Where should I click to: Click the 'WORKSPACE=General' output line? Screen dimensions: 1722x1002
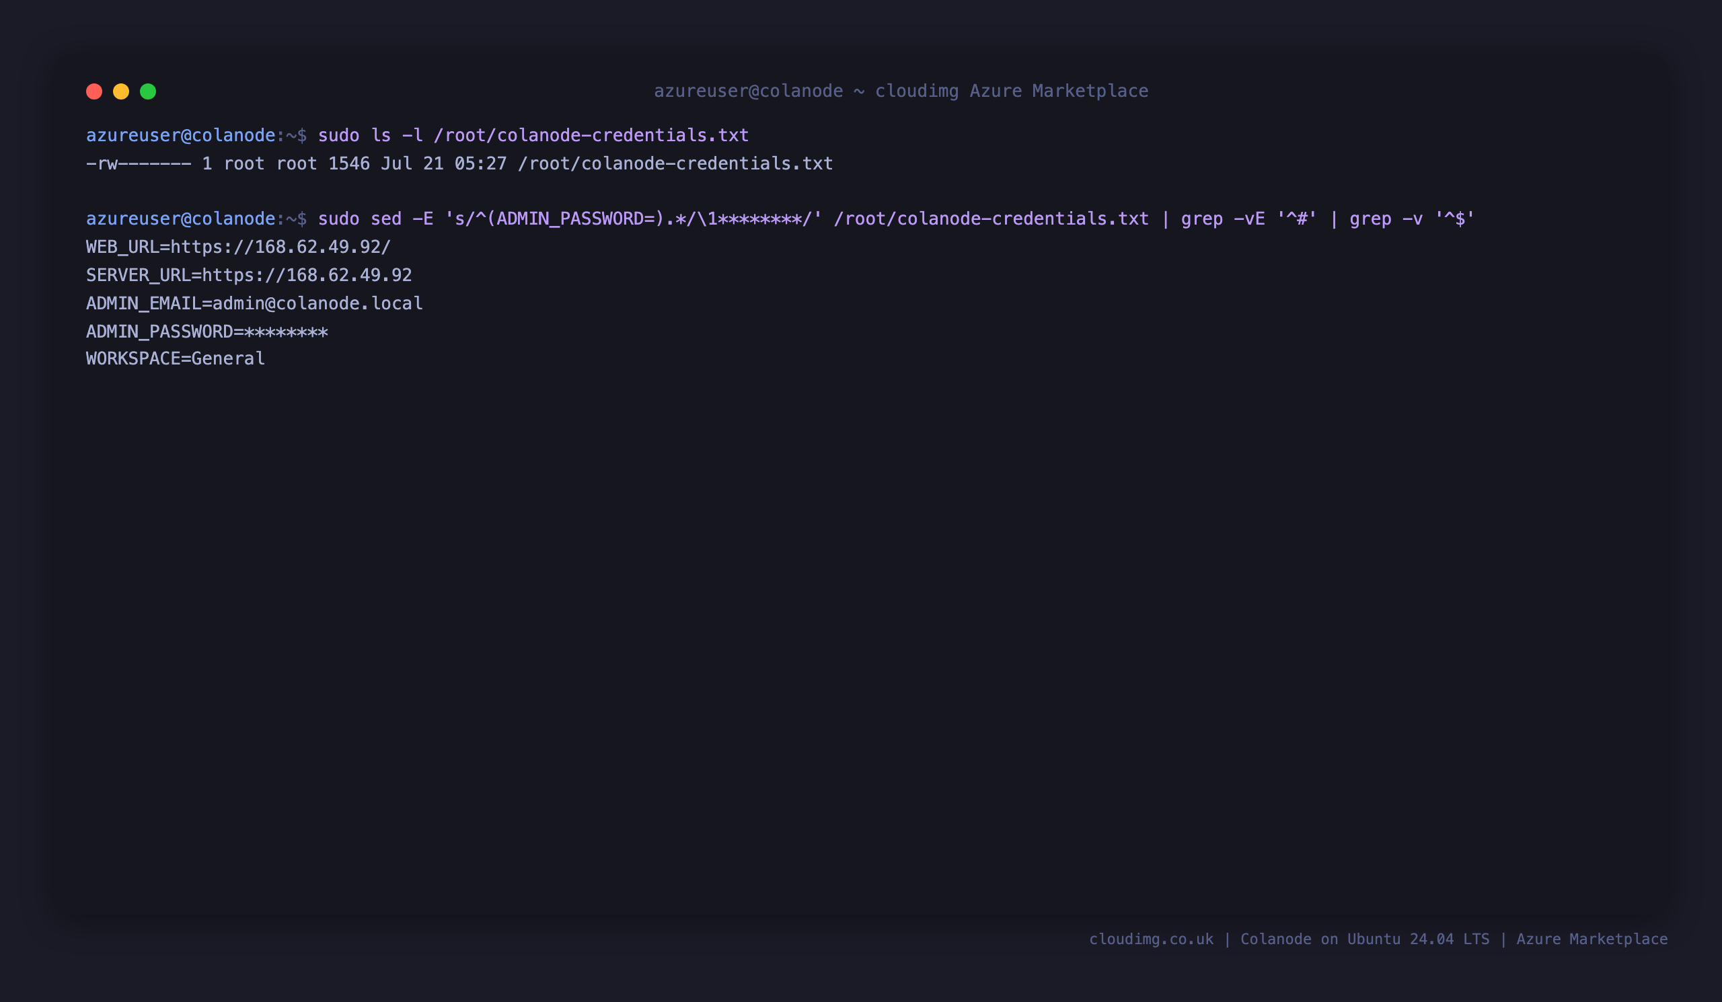(176, 358)
